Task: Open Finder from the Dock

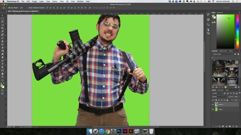Action: tap(90, 131)
